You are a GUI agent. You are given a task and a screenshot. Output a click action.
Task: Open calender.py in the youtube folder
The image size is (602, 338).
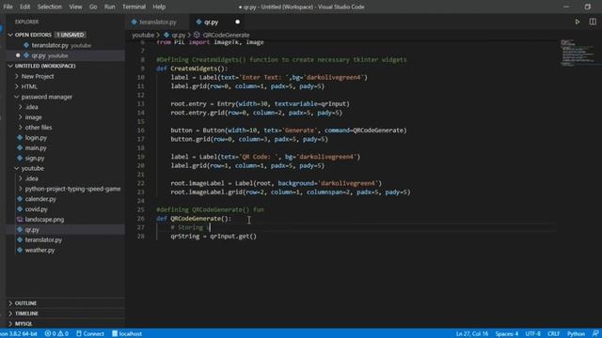(x=40, y=199)
